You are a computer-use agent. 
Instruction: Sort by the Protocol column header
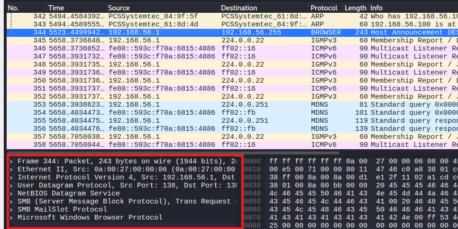(x=326, y=8)
